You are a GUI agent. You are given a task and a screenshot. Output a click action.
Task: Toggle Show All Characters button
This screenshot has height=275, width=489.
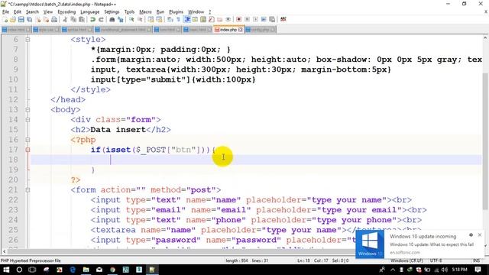pos(178,19)
